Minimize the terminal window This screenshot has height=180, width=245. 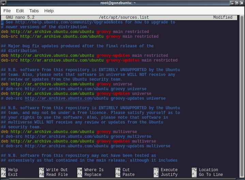[x=232, y=3]
